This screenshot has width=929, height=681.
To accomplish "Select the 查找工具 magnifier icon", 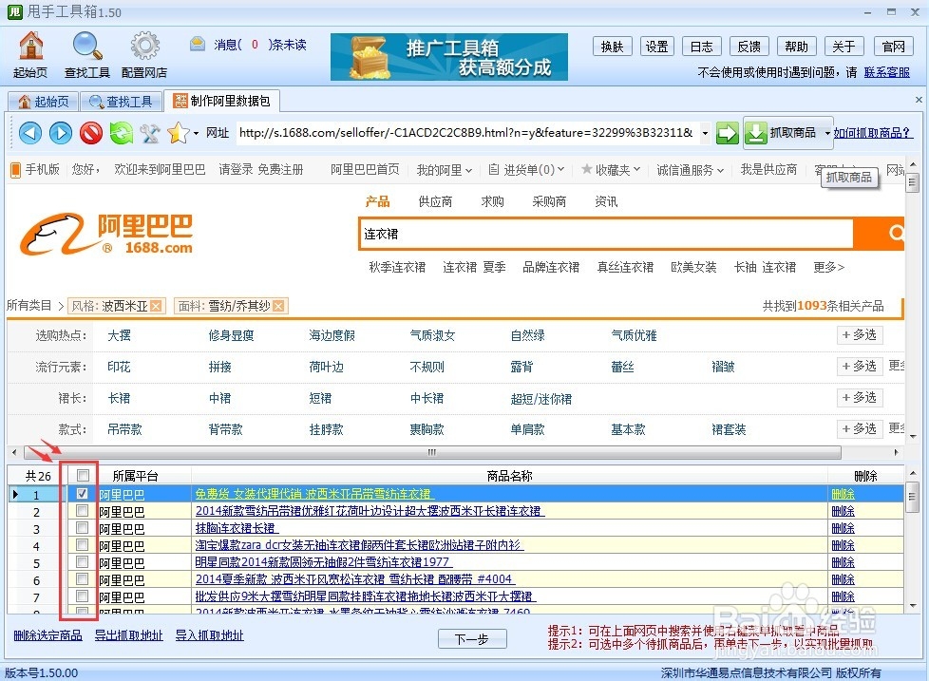I will point(86,45).
